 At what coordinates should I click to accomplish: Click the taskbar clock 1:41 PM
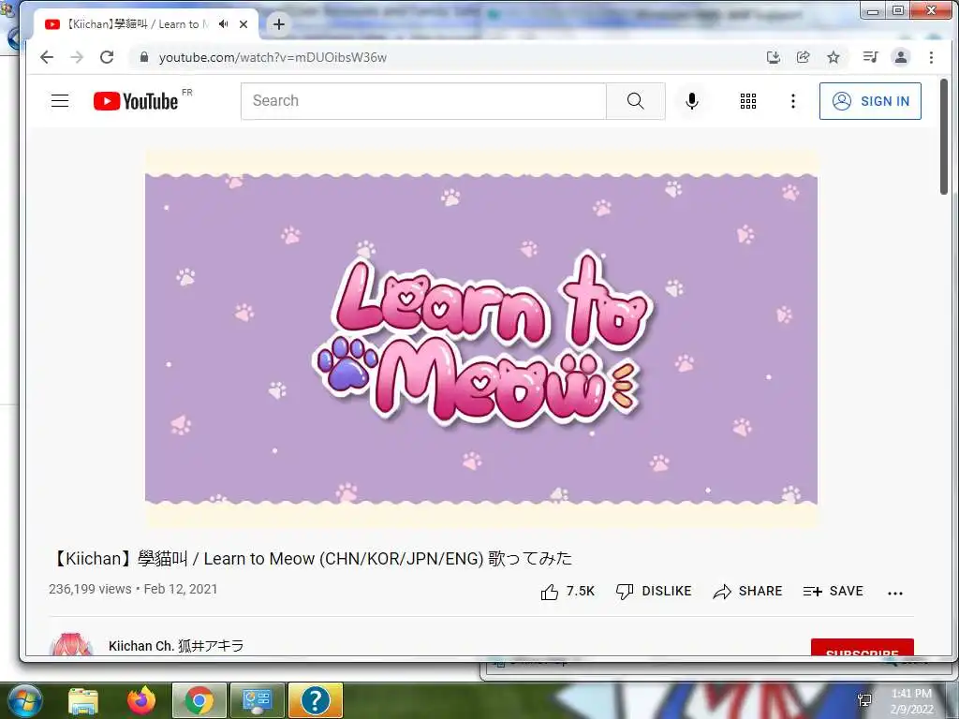pyautogui.click(x=911, y=701)
